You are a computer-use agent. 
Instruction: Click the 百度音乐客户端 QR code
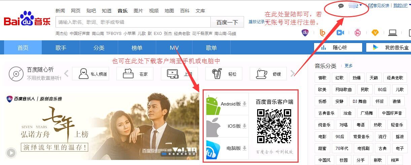(x=274, y=126)
